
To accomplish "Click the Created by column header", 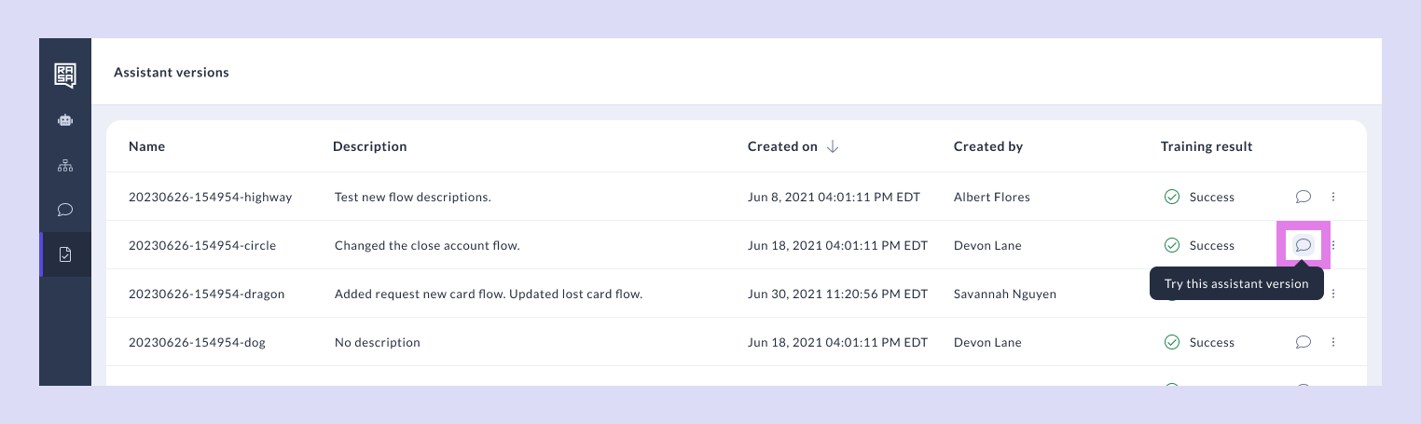I will point(987,146).
